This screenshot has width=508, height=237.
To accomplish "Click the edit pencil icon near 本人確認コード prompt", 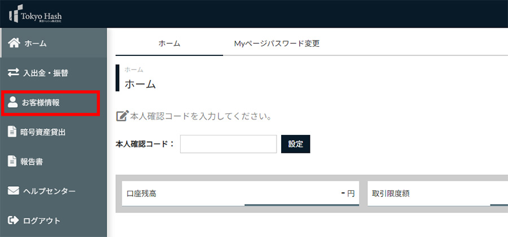I will point(122,116).
